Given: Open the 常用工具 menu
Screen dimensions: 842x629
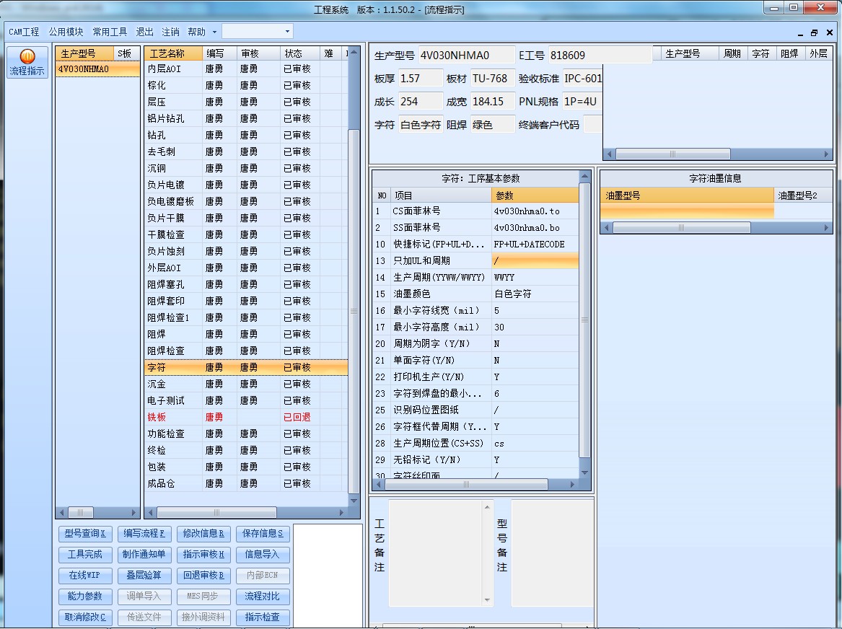Looking at the screenshot, I should point(110,32).
